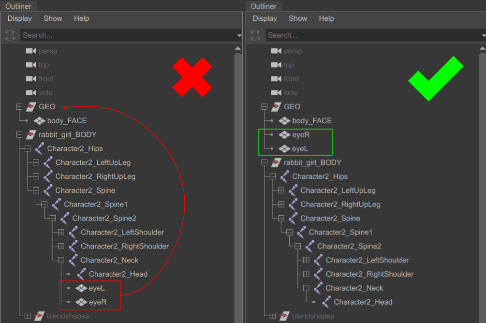Collapse Character2_Neck in left outliner
This screenshot has width=486, height=323.
[x=61, y=260]
